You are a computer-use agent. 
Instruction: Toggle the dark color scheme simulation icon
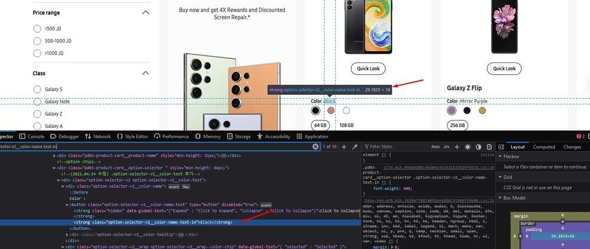click(477, 147)
